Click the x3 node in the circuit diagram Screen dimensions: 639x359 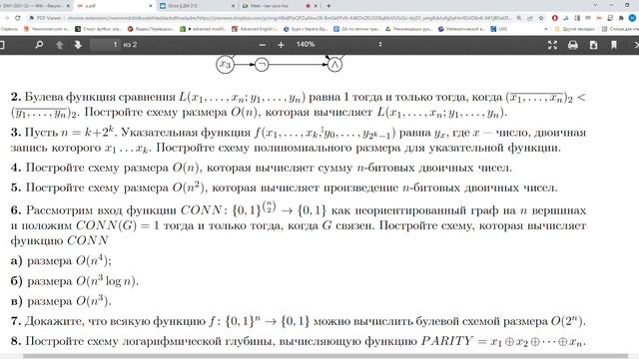(225, 64)
